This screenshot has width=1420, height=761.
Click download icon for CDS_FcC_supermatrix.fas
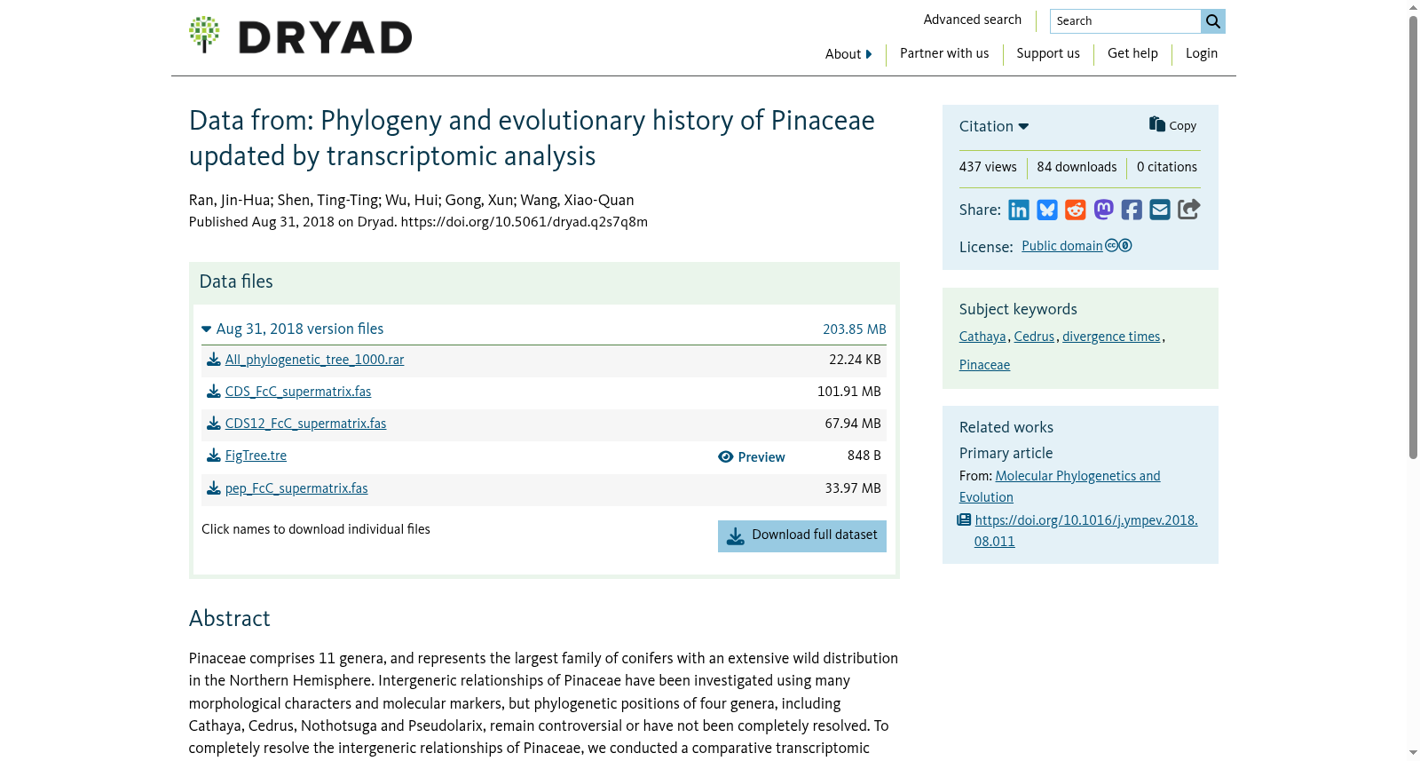point(214,392)
